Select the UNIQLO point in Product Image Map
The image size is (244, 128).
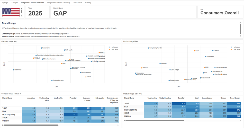(x=141, y=68)
